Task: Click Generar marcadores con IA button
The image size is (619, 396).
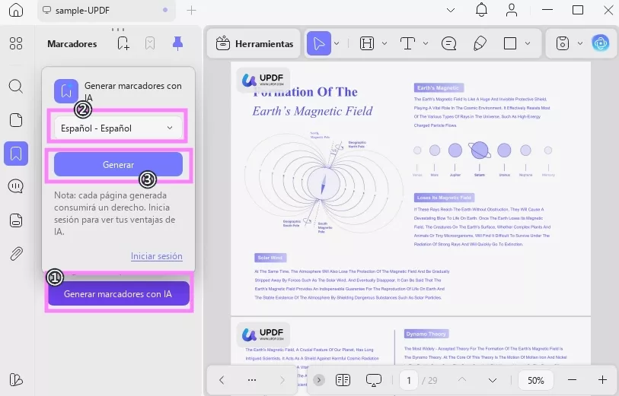Action: pos(119,293)
